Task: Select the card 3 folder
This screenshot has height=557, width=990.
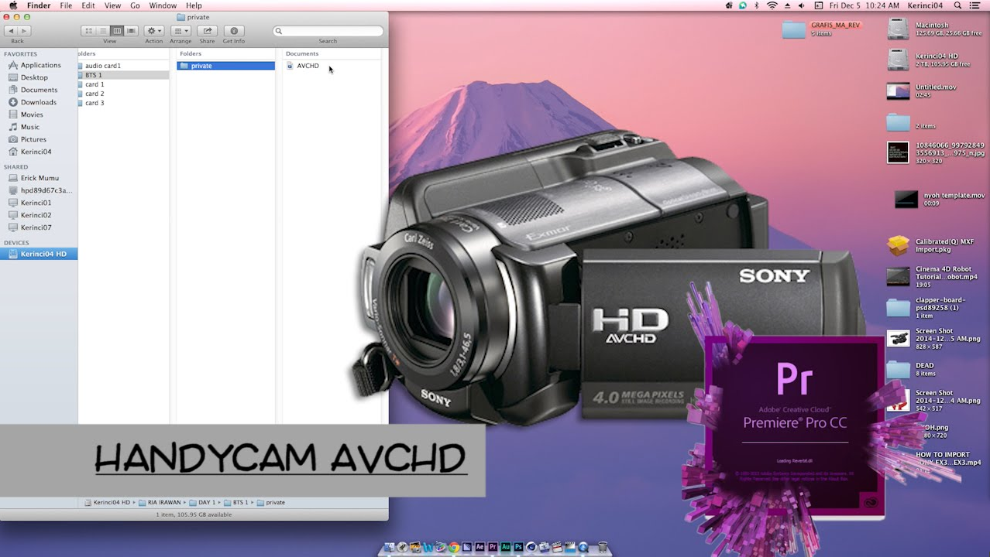Action: (x=124, y=103)
